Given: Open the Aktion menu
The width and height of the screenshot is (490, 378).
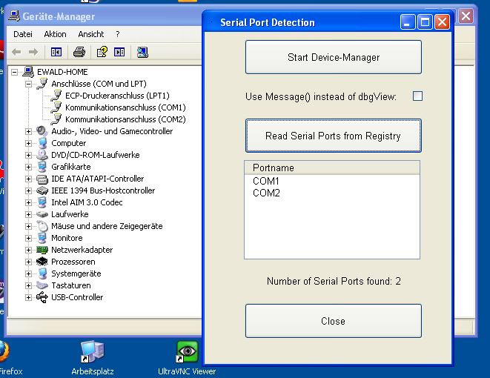Looking at the screenshot, I should pos(55,34).
